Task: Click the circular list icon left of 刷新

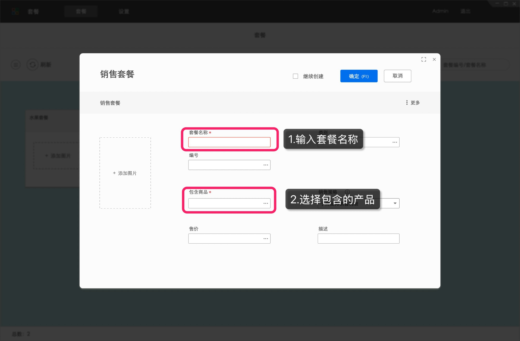Action: click(16, 65)
